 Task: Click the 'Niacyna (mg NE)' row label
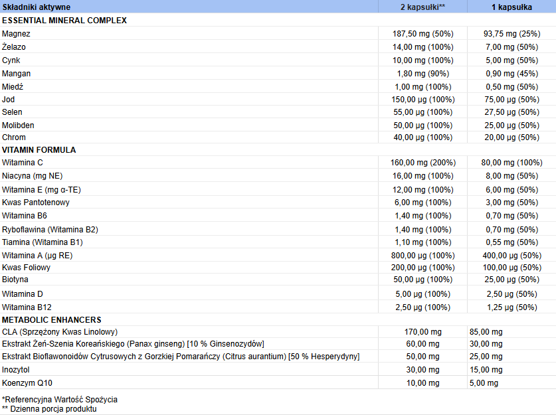pyautogui.click(x=33, y=176)
